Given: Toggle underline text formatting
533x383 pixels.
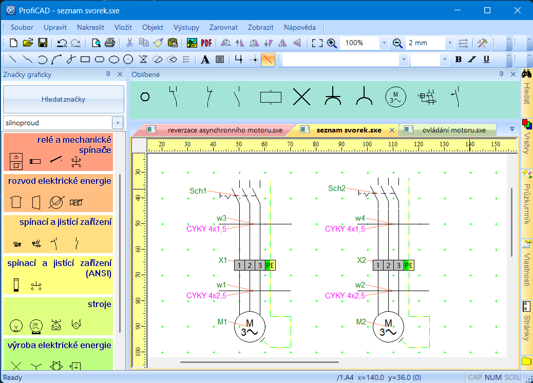Looking at the screenshot, I should coord(486,60).
